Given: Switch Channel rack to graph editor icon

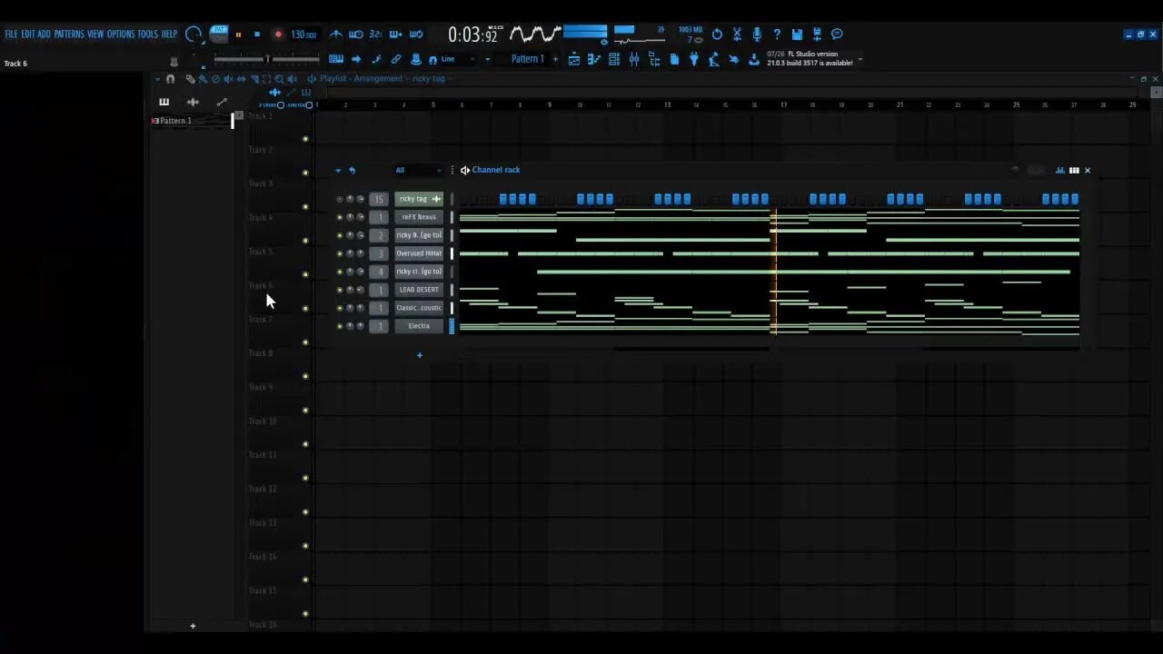Looking at the screenshot, I should [1060, 170].
